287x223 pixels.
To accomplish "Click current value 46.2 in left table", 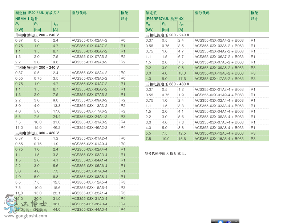I will coord(57,127).
